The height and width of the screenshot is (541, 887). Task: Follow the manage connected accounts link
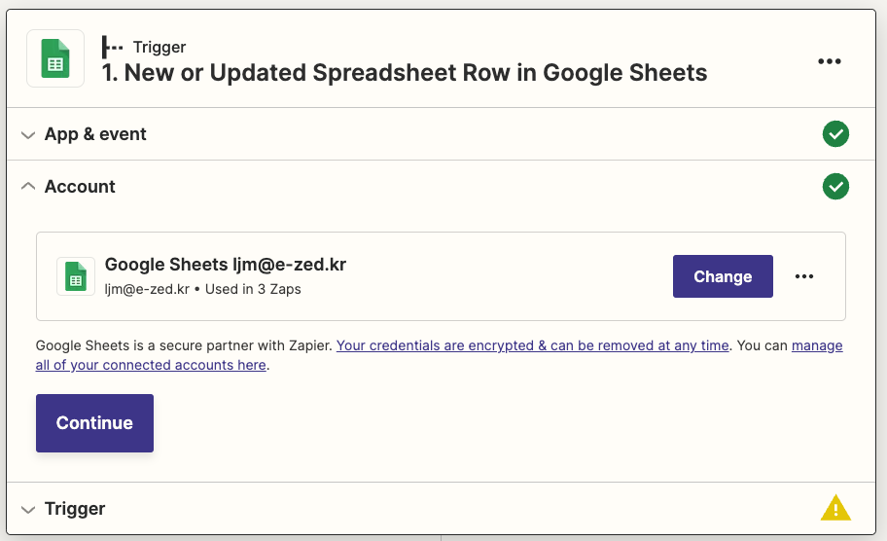(151, 365)
